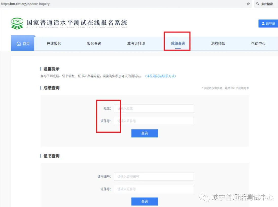Focus the browser URL address bar

[x=101, y=4]
